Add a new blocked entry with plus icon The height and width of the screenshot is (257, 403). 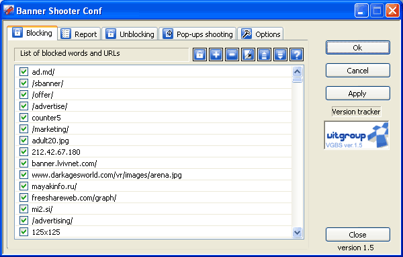click(216, 54)
